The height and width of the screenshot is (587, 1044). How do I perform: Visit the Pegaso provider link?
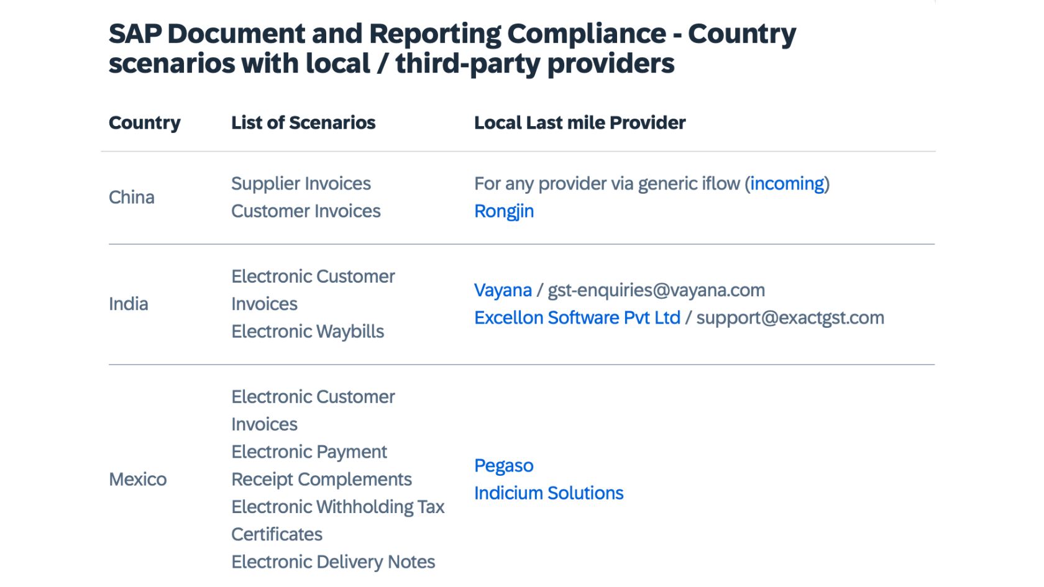(x=504, y=466)
